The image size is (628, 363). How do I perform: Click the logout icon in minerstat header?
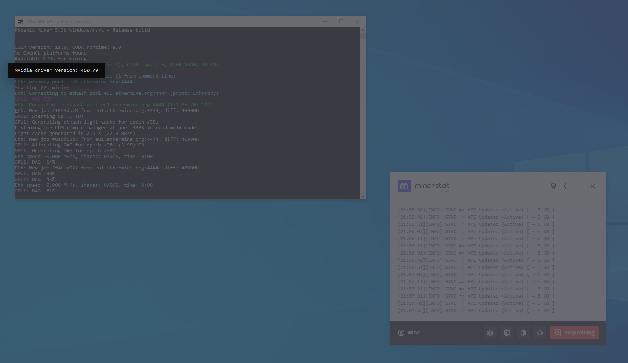(567, 186)
